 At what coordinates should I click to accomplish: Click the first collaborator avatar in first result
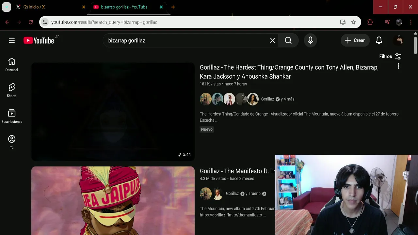[206, 99]
